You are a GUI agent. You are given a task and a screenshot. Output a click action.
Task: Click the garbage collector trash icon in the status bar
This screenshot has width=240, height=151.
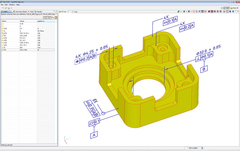[202, 148]
